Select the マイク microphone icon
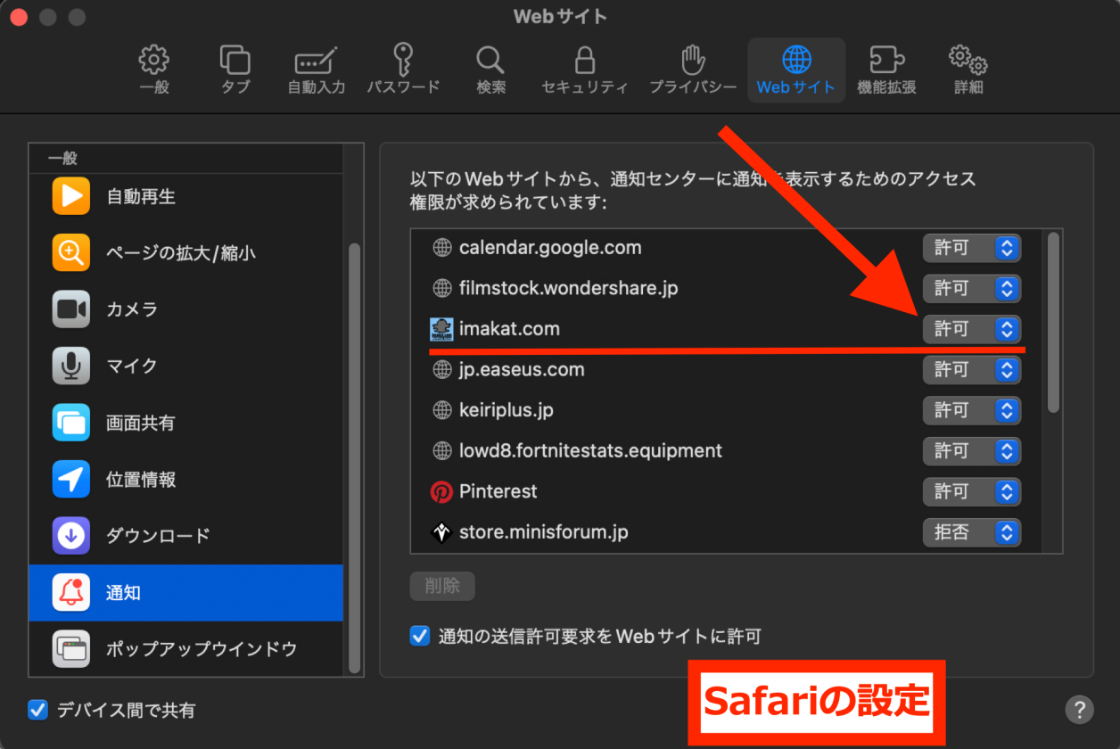Viewport: 1120px width, 749px height. click(x=70, y=366)
